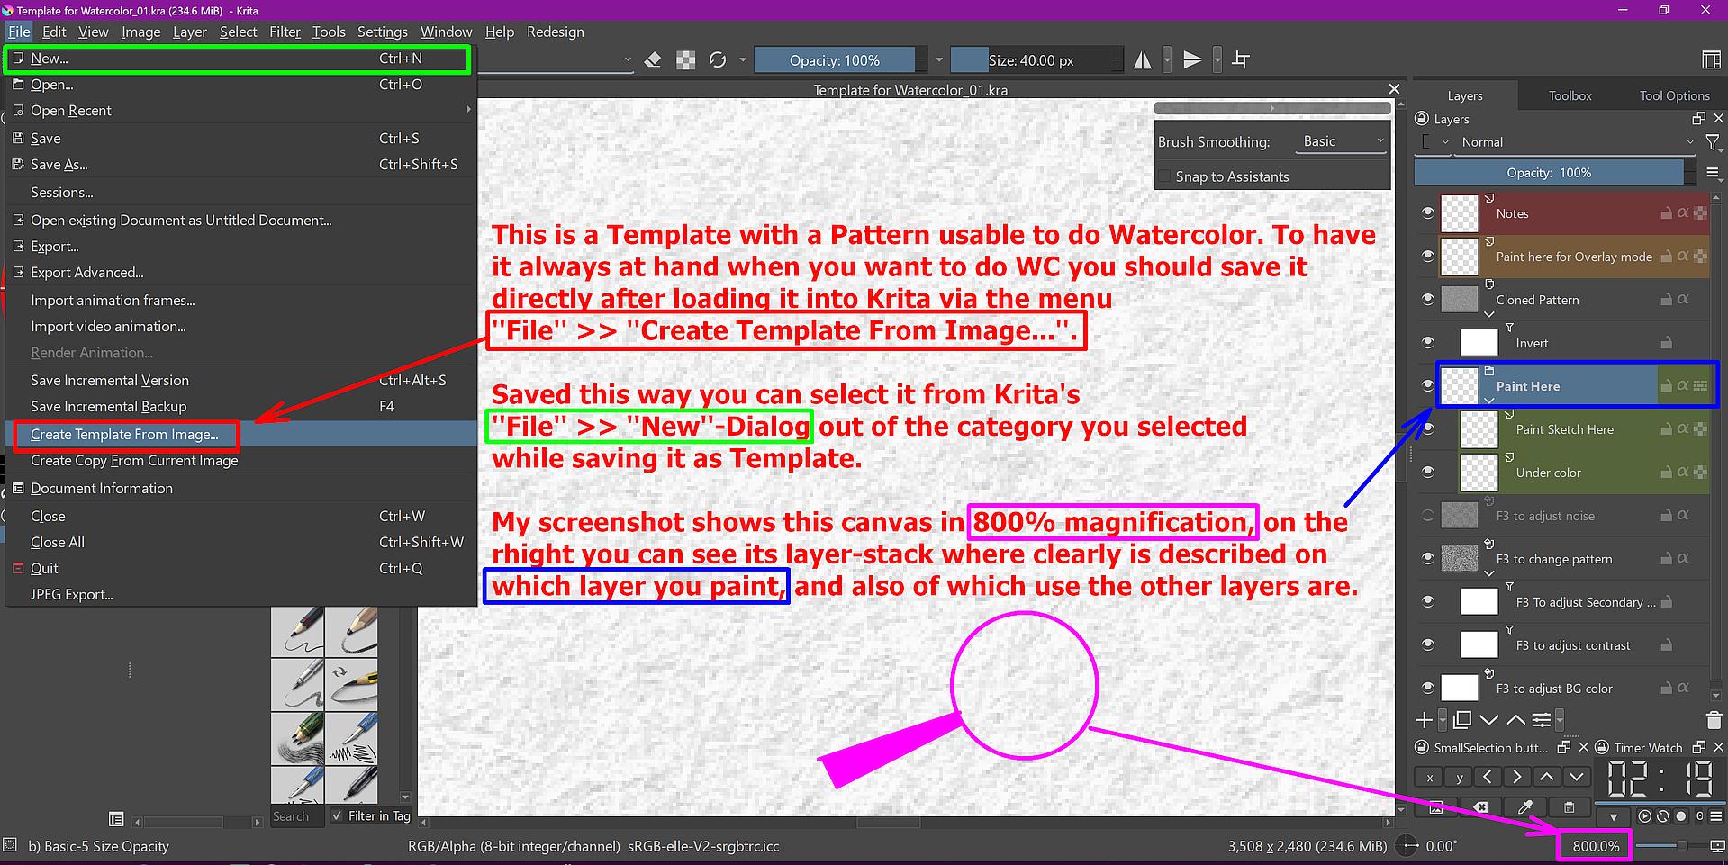Show the F3 to adjust noise layer
The width and height of the screenshot is (1728, 865).
[1428, 516]
